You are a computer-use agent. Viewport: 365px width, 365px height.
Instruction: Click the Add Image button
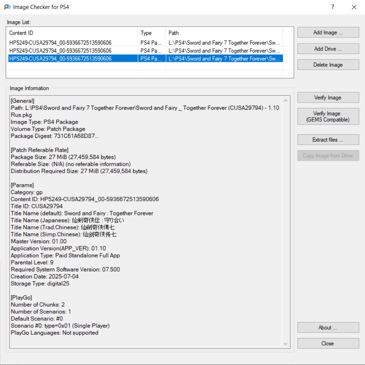(x=328, y=32)
